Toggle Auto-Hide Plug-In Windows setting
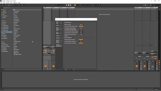 tap(81, 41)
